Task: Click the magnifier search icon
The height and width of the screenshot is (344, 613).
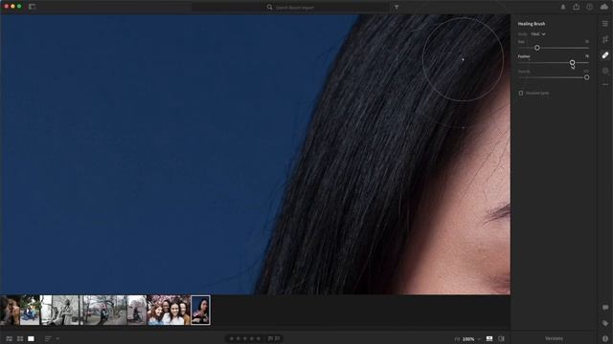Action: click(269, 7)
